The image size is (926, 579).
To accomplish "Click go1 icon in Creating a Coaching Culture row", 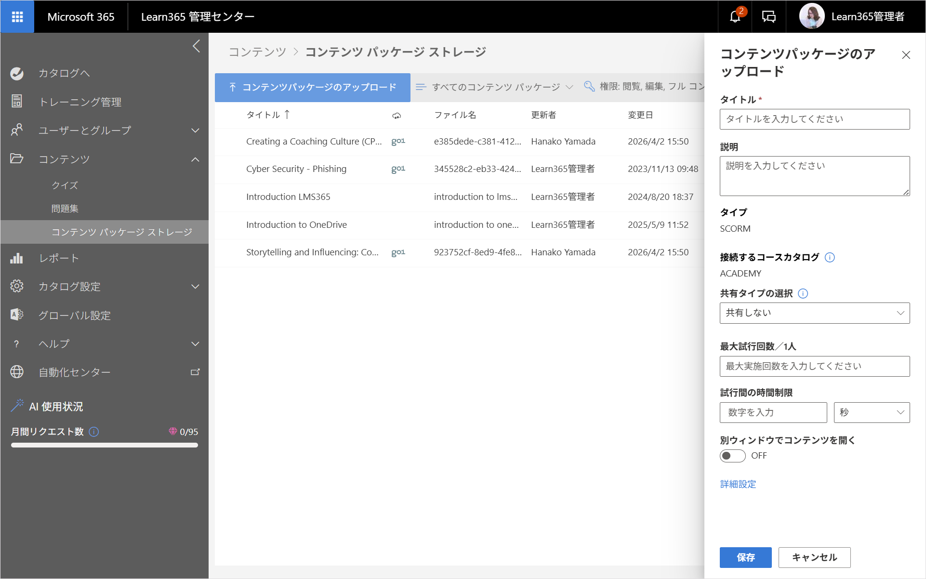I will coord(398,141).
